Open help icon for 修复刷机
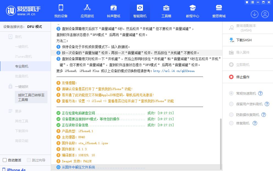273x171 pixels. click(255, 123)
